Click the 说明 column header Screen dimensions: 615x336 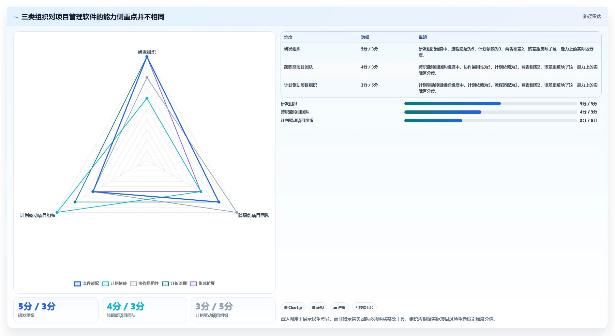pos(423,37)
